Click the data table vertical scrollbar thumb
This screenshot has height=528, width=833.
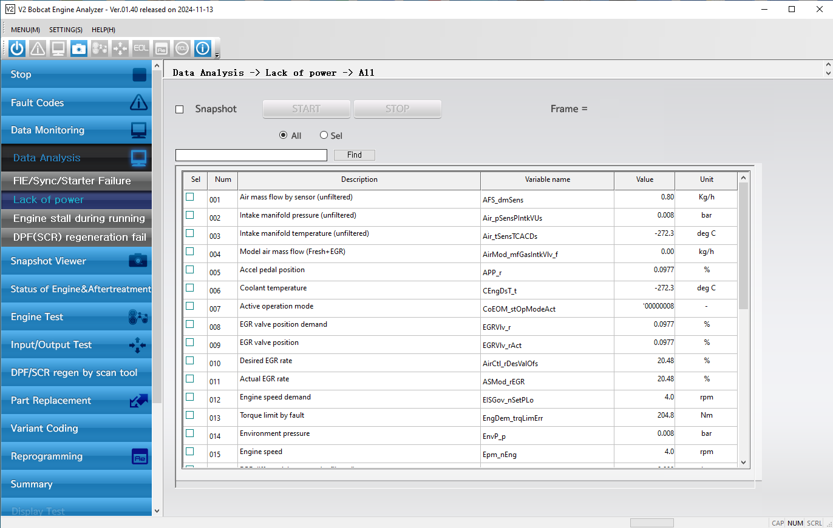pos(743,246)
